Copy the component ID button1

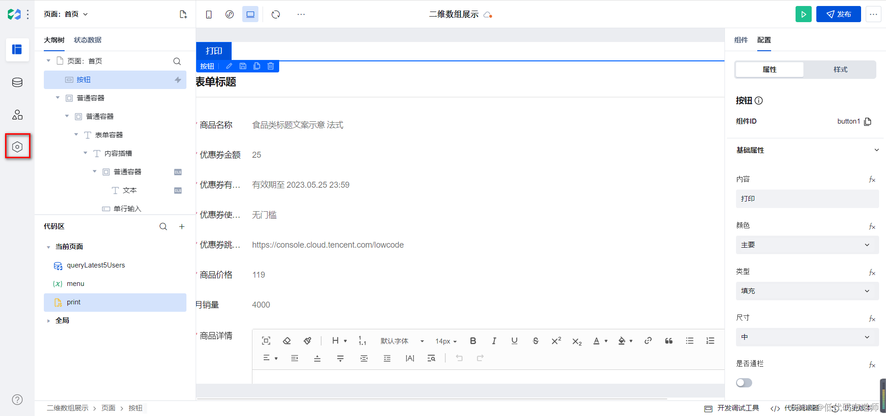(868, 121)
